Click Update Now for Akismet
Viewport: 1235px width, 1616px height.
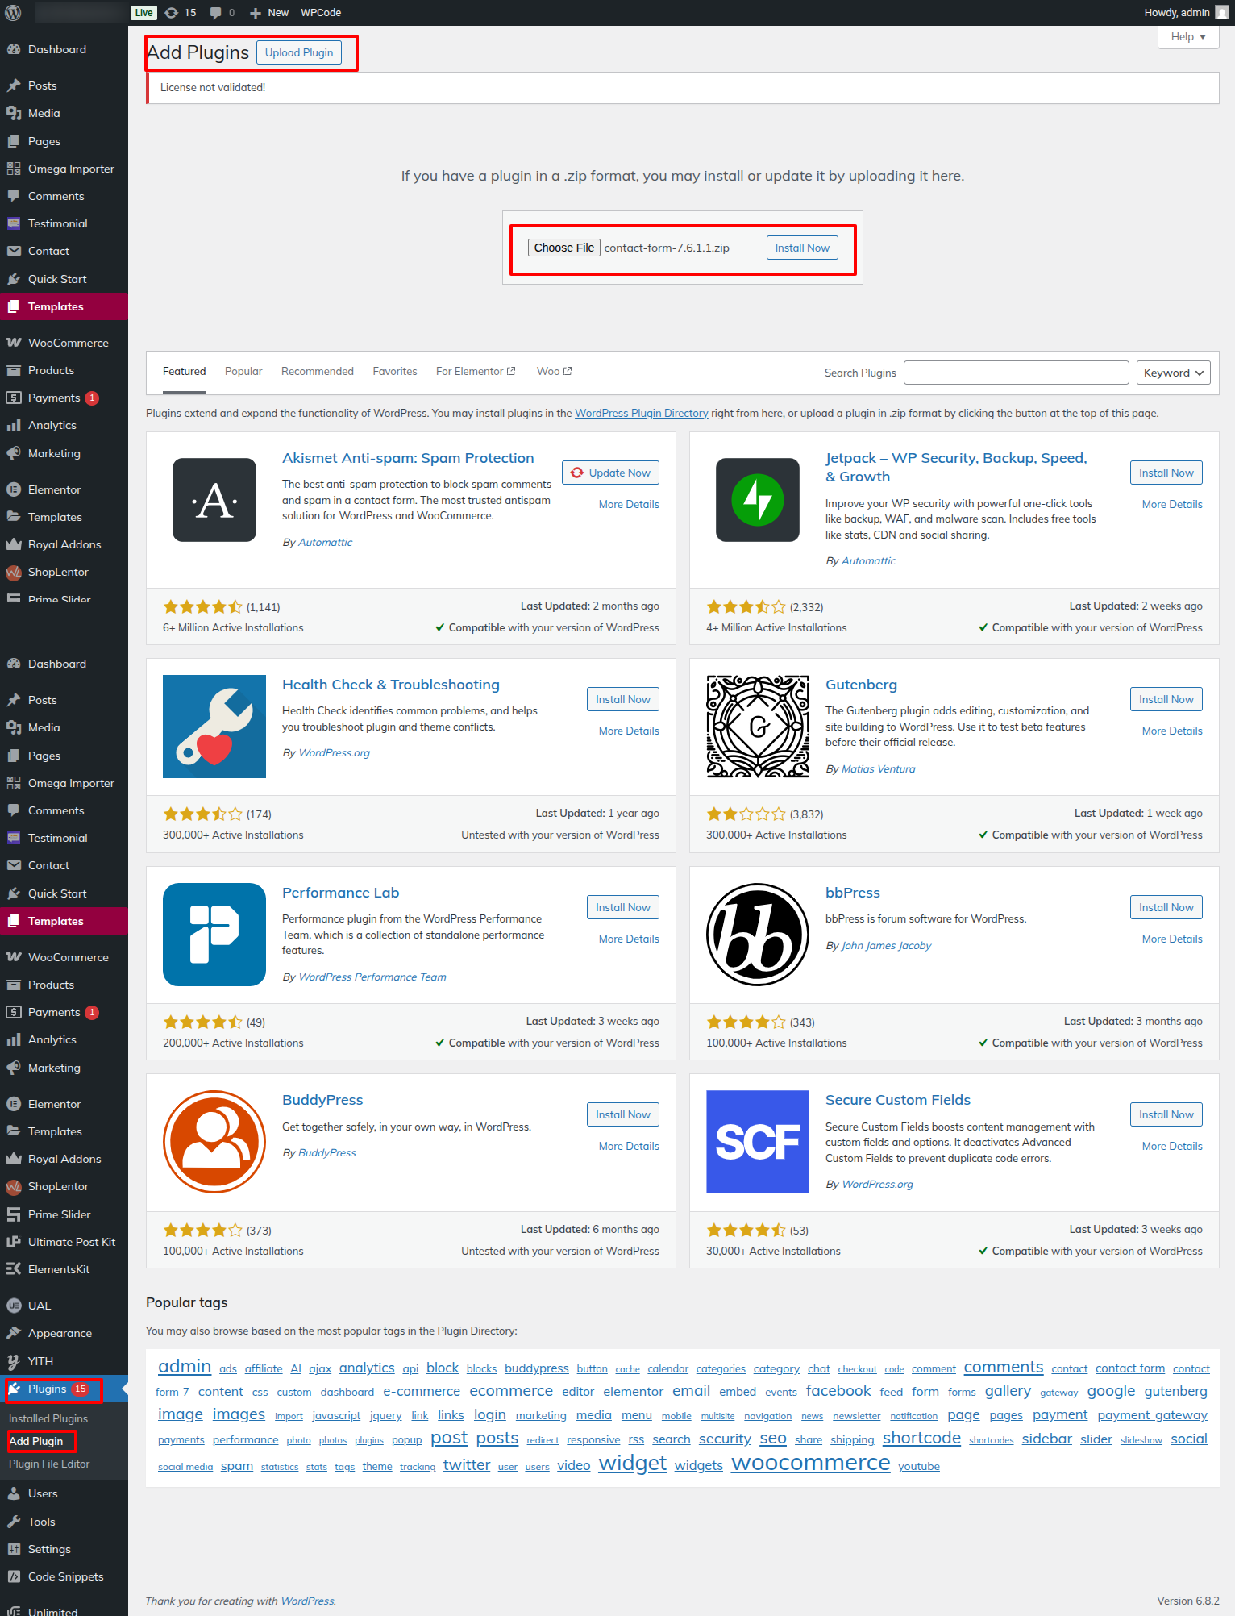pyautogui.click(x=610, y=473)
